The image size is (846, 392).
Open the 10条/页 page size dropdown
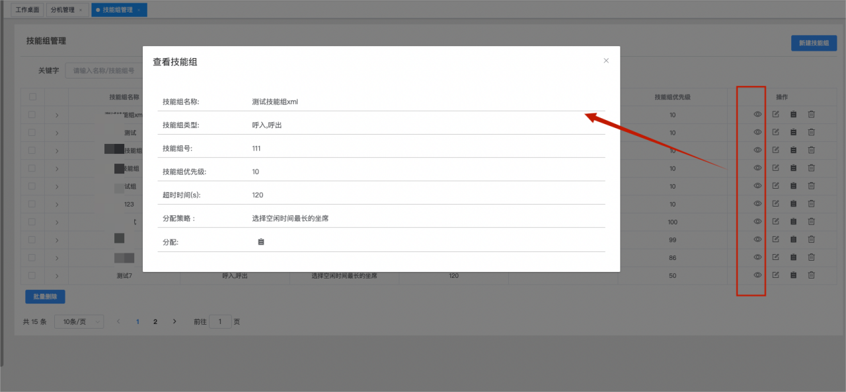79,321
